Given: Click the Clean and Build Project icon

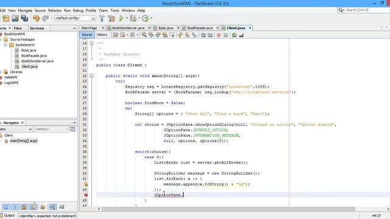Looking at the screenshot, I should (112, 18).
